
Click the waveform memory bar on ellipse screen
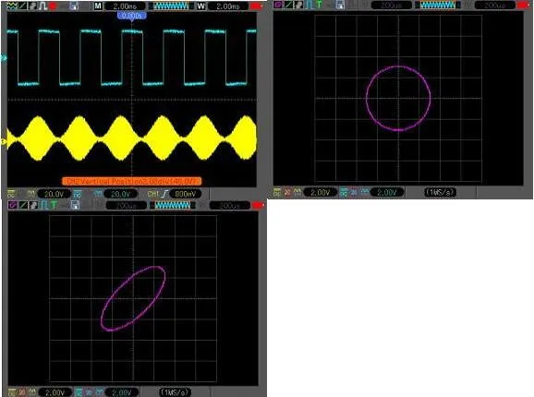point(173,205)
